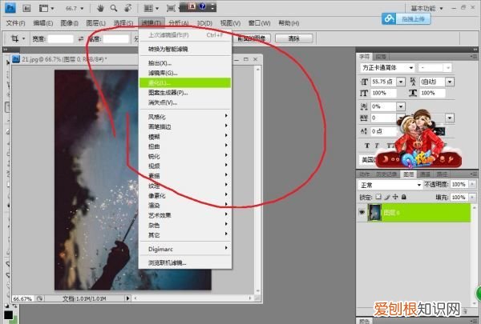Choose 浏览联机滤镜 menu item
This screenshot has width=481, height=324.
pyautogui.click(x=185, y=262)
